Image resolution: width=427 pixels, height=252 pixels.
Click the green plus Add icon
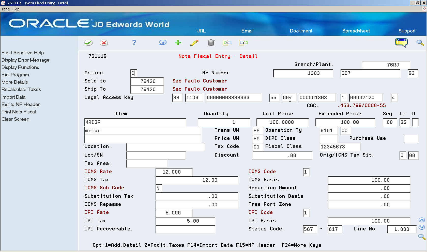(178, 43)
